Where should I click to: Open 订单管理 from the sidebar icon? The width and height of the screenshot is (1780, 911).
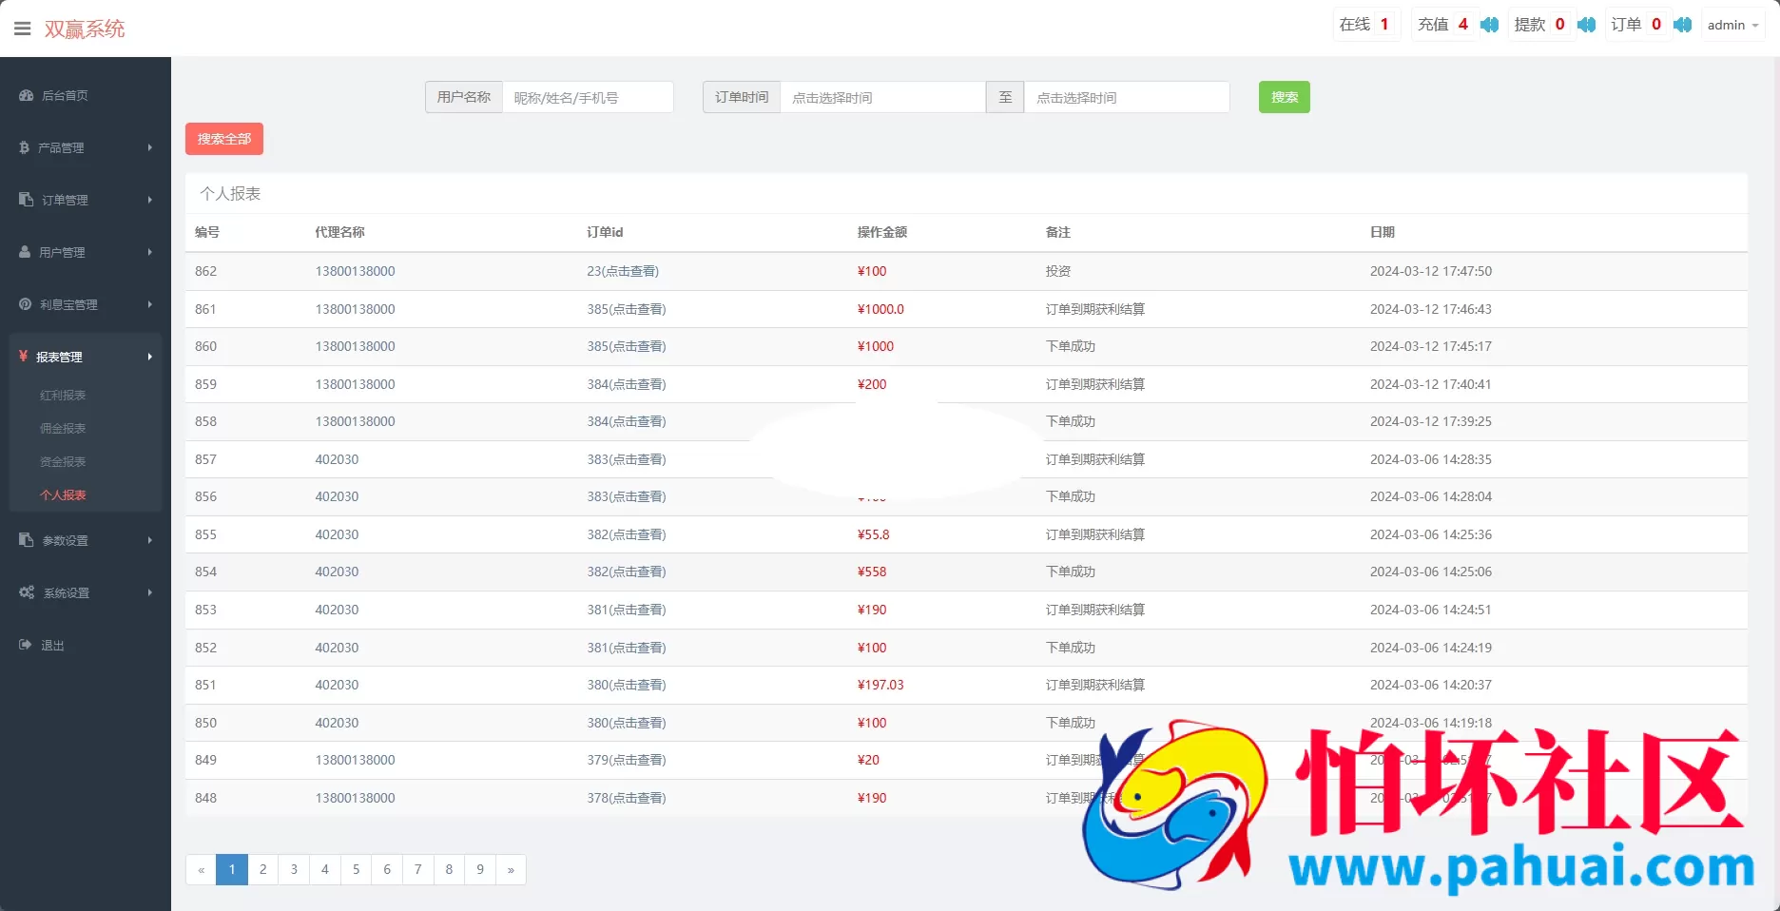pyautogui.click(x=24, y=200)
